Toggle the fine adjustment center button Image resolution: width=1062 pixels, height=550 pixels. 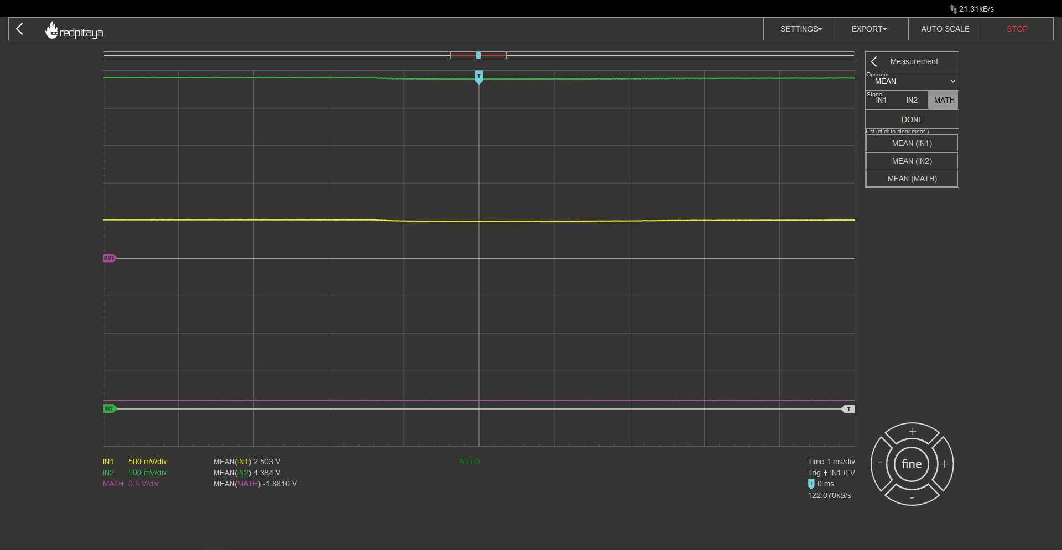[x=912, y=464]
